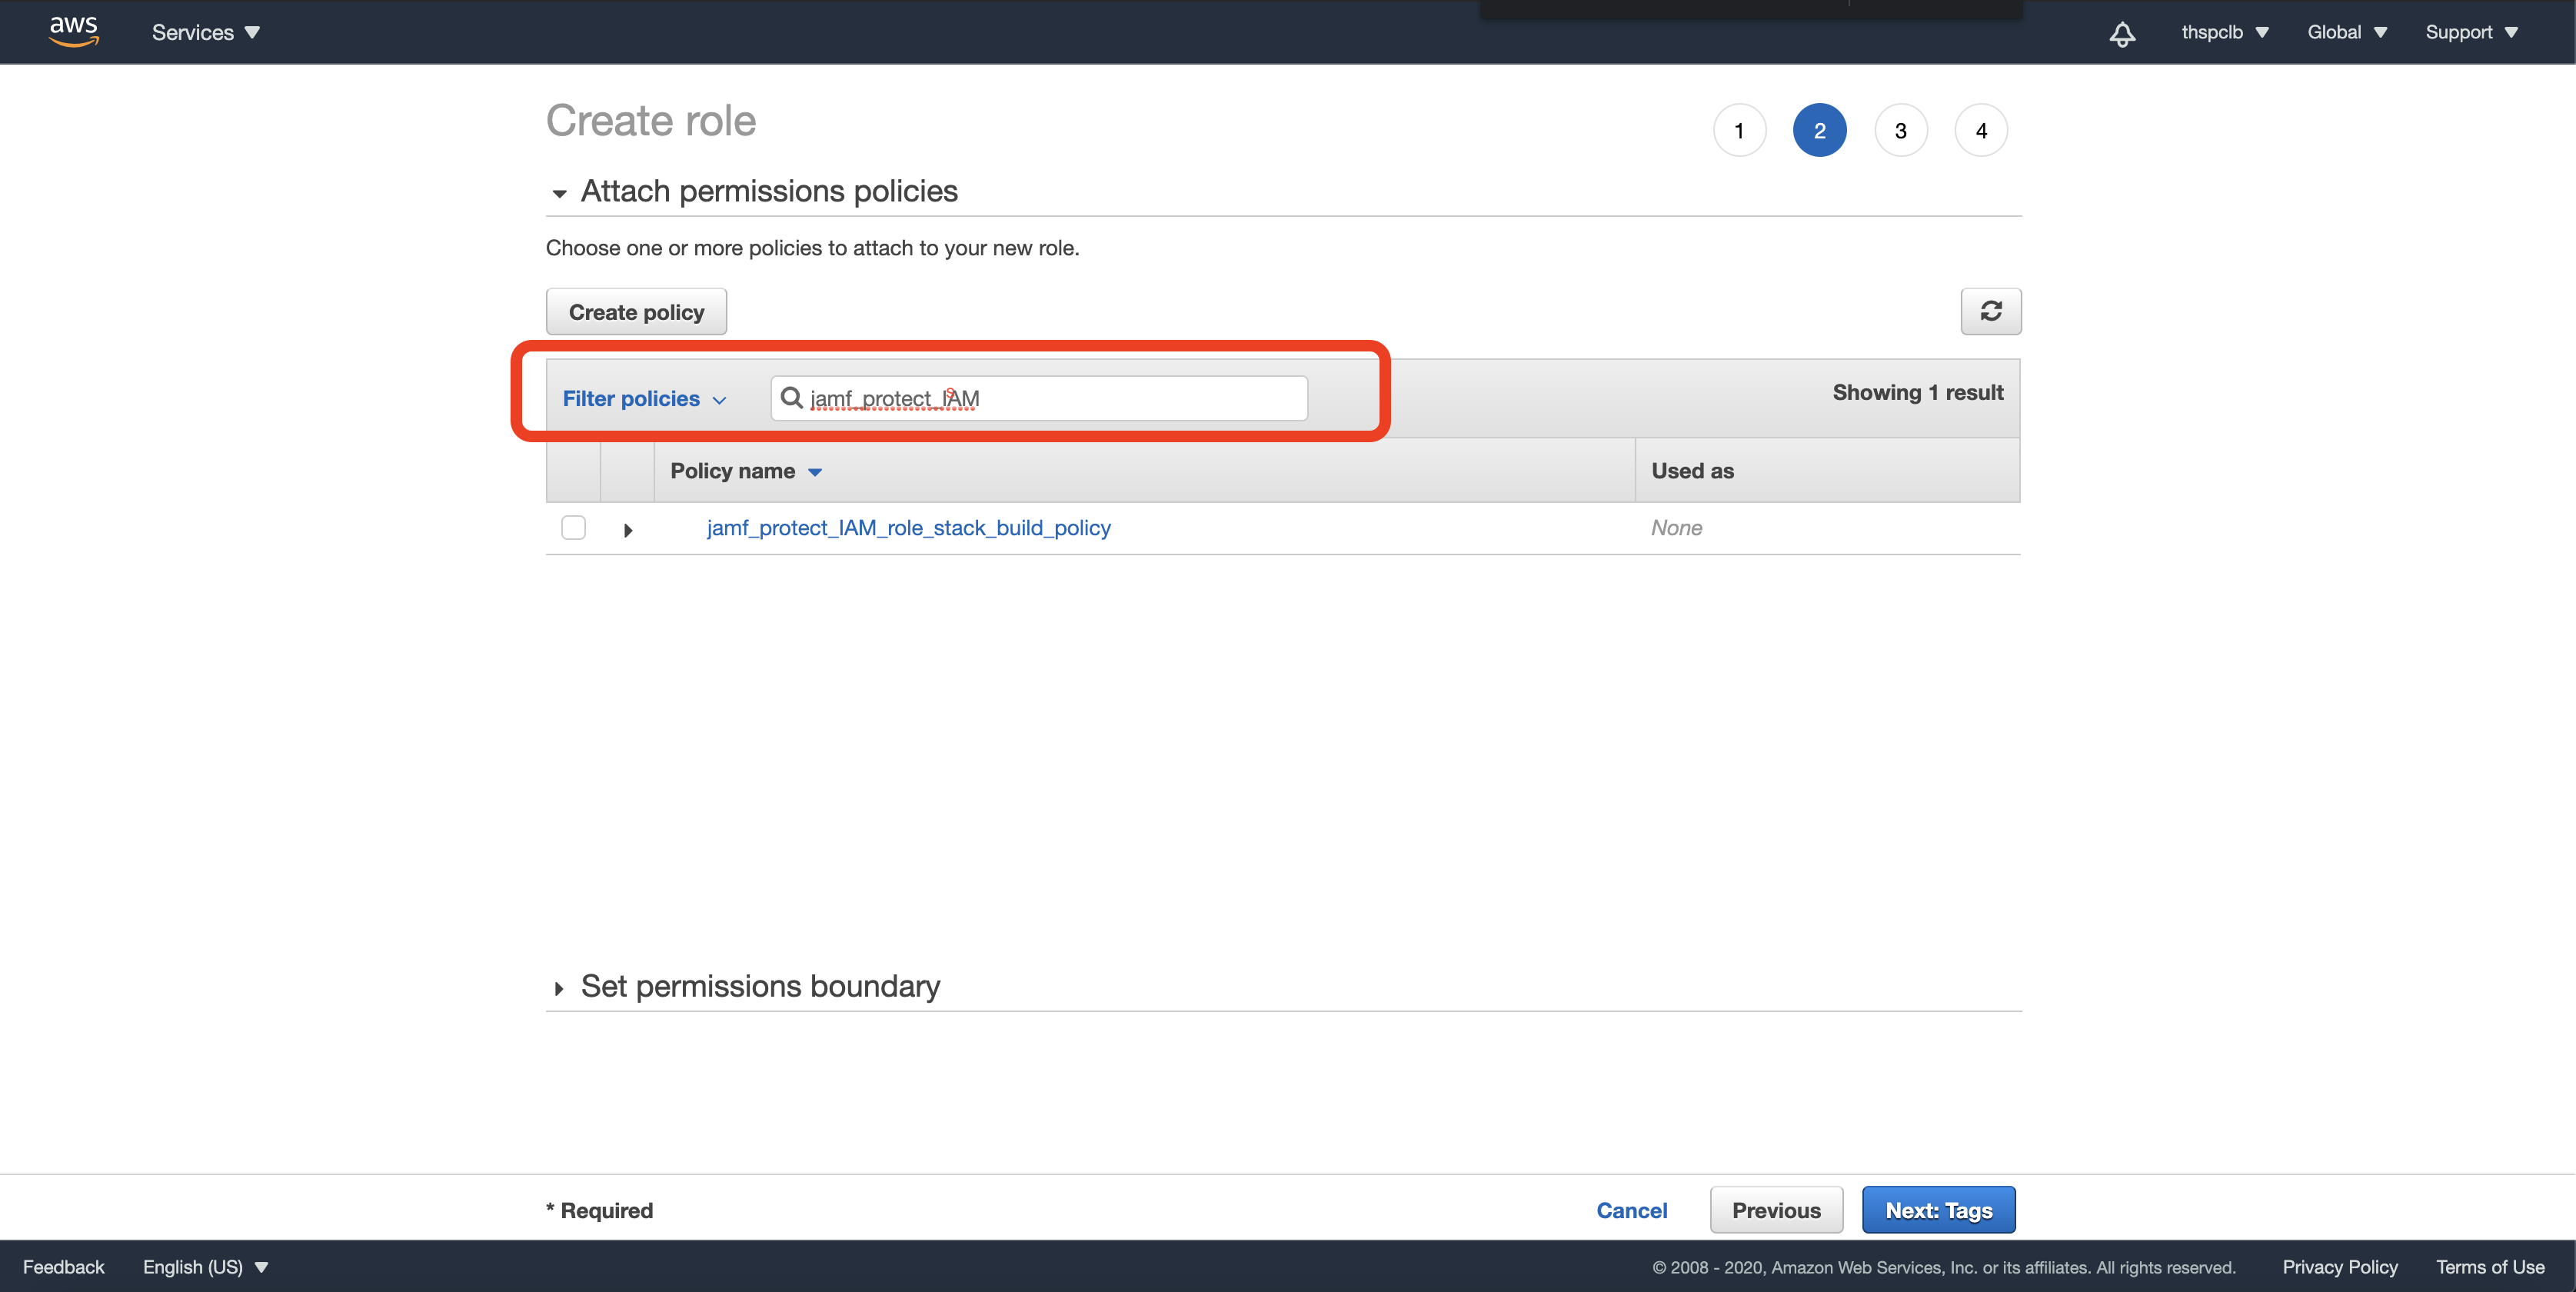
Task: Click the Used as column header
Action: pyautogui.click(x=1692, y=471)
